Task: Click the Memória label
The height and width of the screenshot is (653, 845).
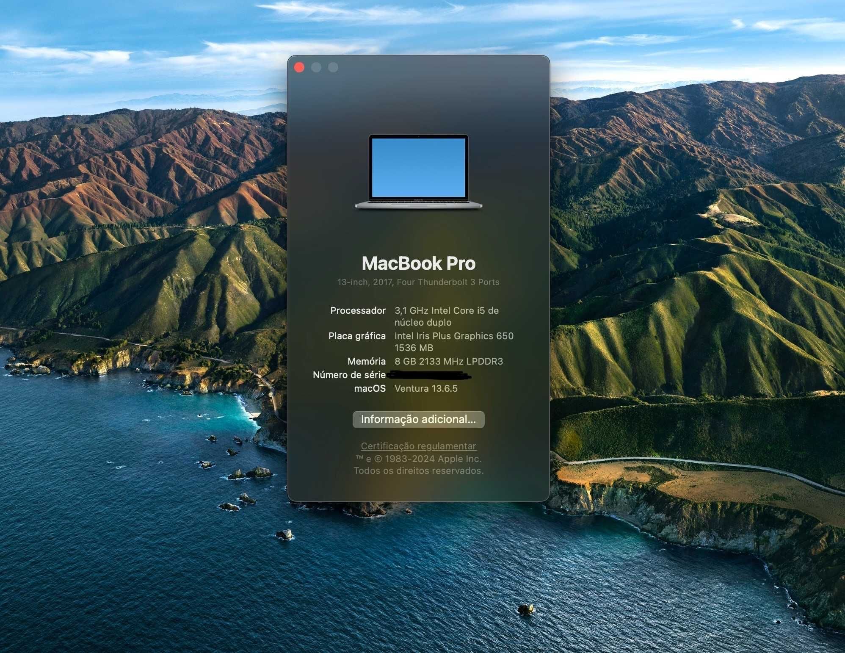Action: [367, 361]
